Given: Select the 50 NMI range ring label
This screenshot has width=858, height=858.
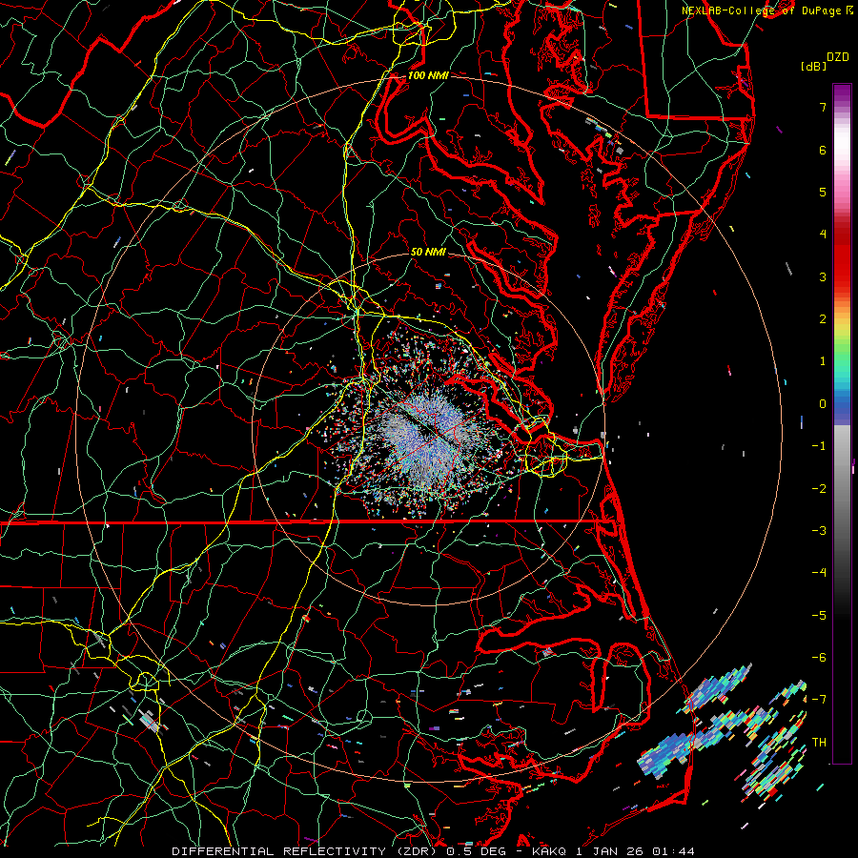Looking at the screenshot, I should pyautogui.click(x=428, y=252).
